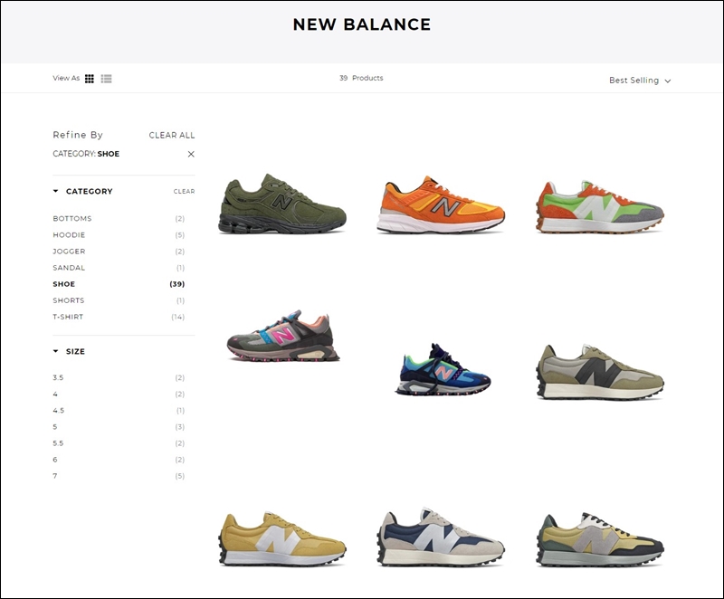Remove the Category: Shoe filter with X
The width and height of the screenshot is (724, 599).
191,154
